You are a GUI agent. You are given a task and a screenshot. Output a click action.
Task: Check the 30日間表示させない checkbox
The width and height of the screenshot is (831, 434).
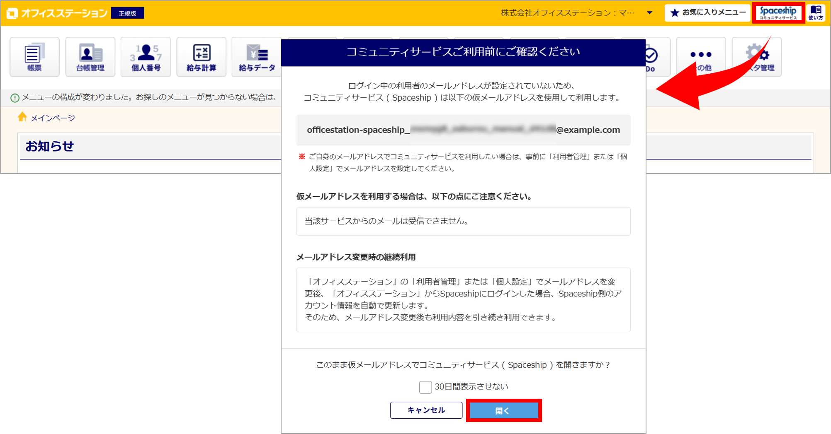[x=425, y=387]
